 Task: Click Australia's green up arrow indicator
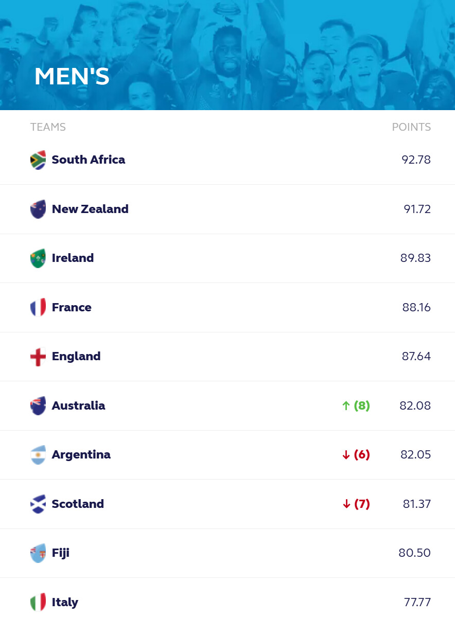pyautogui.click(x=346, y=406)
